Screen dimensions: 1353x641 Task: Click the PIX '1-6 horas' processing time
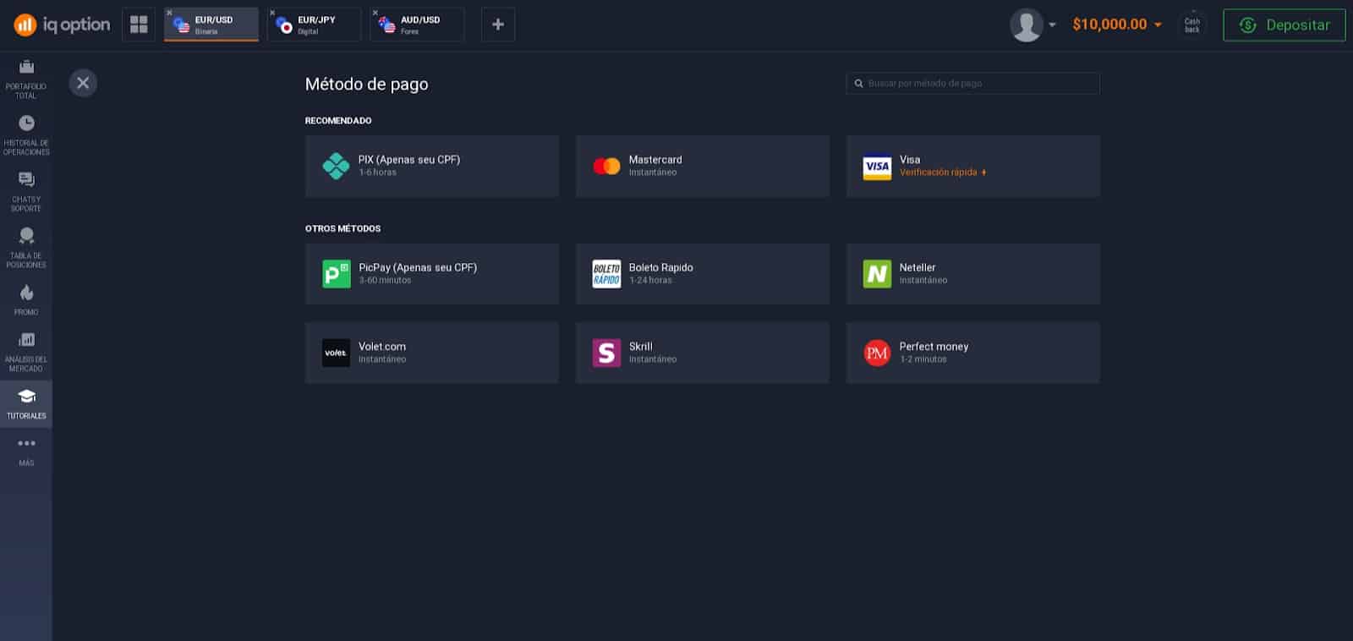[x=377, y=173]
